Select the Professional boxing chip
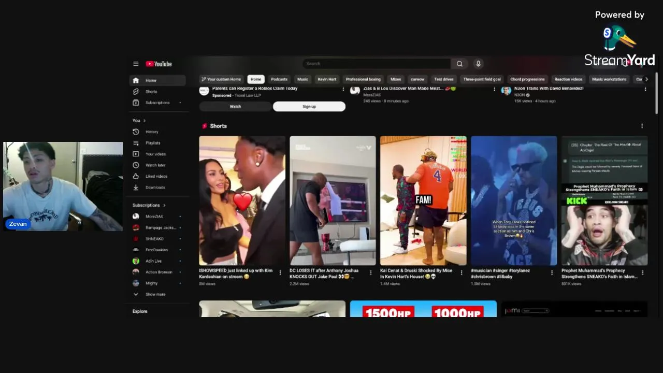This screenshot has width=663, height=373. point(363,79)
